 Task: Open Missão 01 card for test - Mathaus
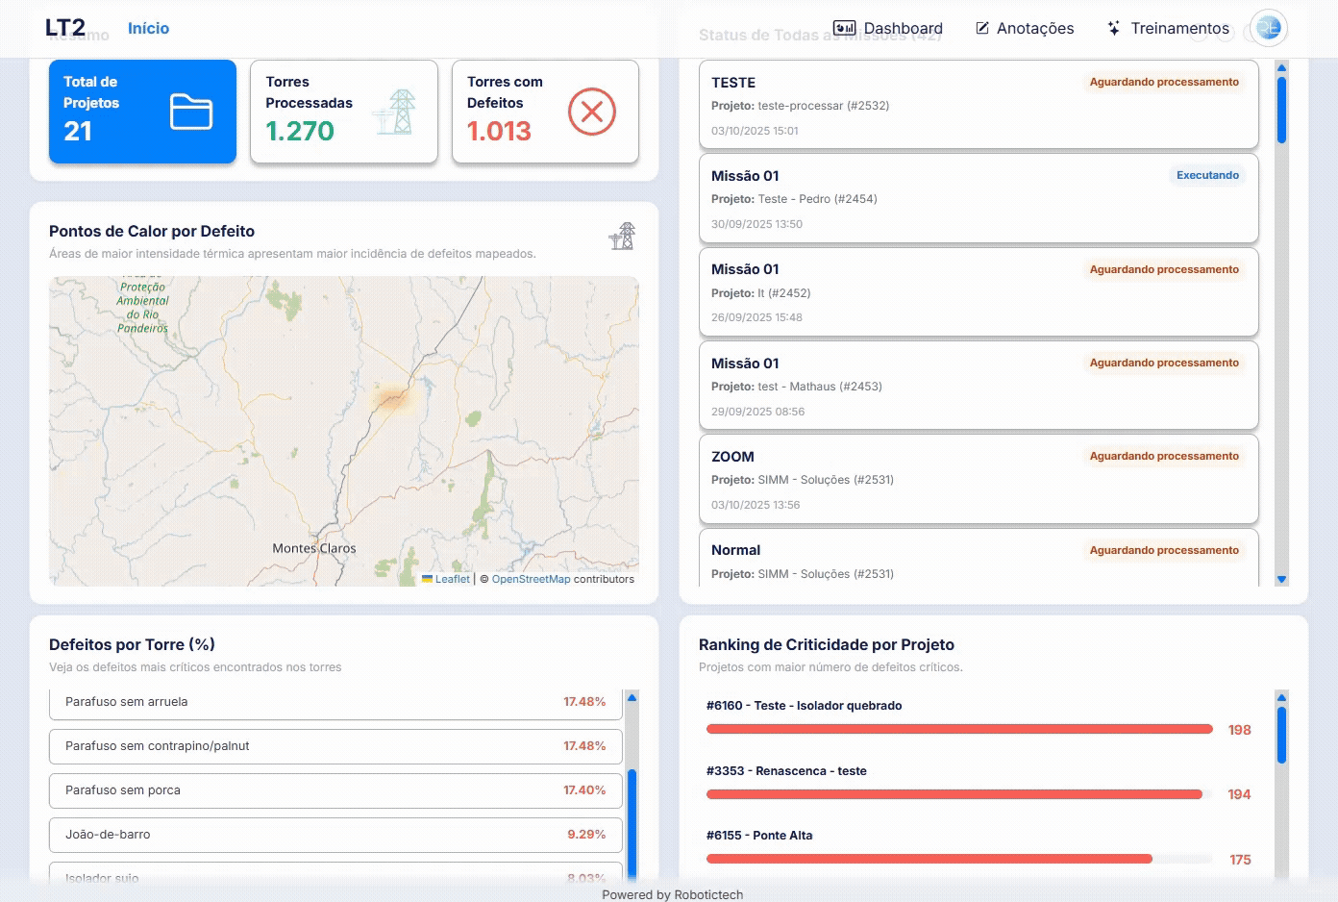979,386
